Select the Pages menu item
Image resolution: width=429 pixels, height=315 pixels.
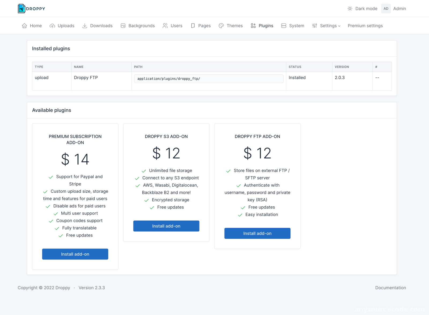coord(201,26)
